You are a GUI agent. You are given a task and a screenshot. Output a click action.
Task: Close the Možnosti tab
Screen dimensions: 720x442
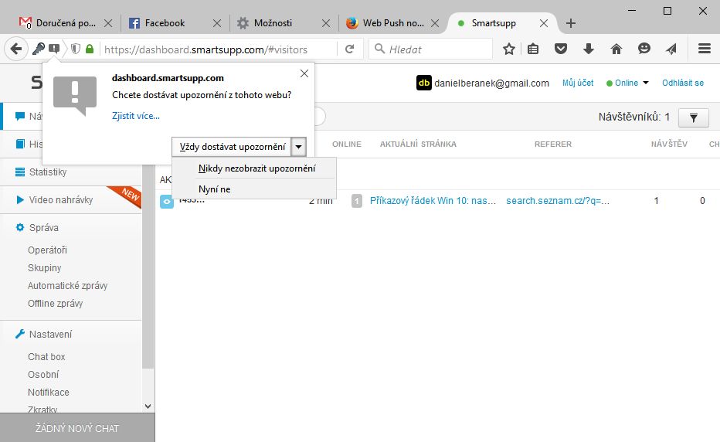[x=325, y=23]
